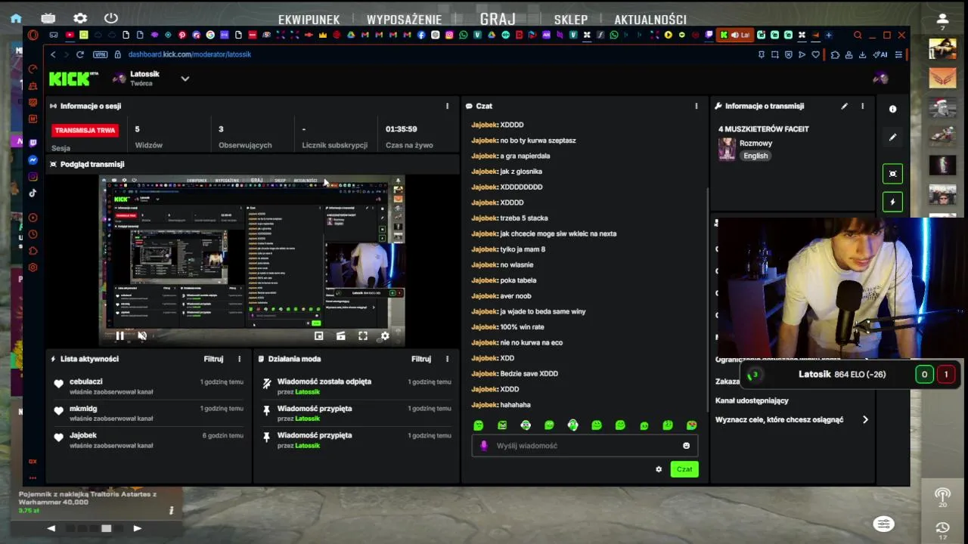Unmute the stream preview audio
The image size is (968, 544).
[142, 336]
